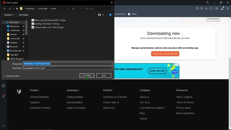The width and height of the screenshot is (231, 130).
Task: Open Advertise on Overwolf link
Action: click(x=115, y=97)
